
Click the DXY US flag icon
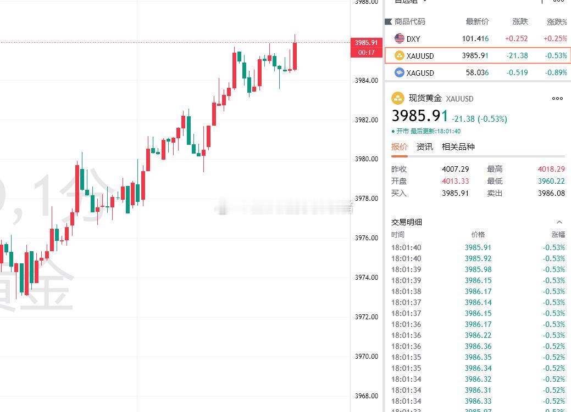click(399, 38)
